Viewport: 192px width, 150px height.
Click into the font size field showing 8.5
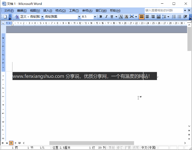coord(87,17)
